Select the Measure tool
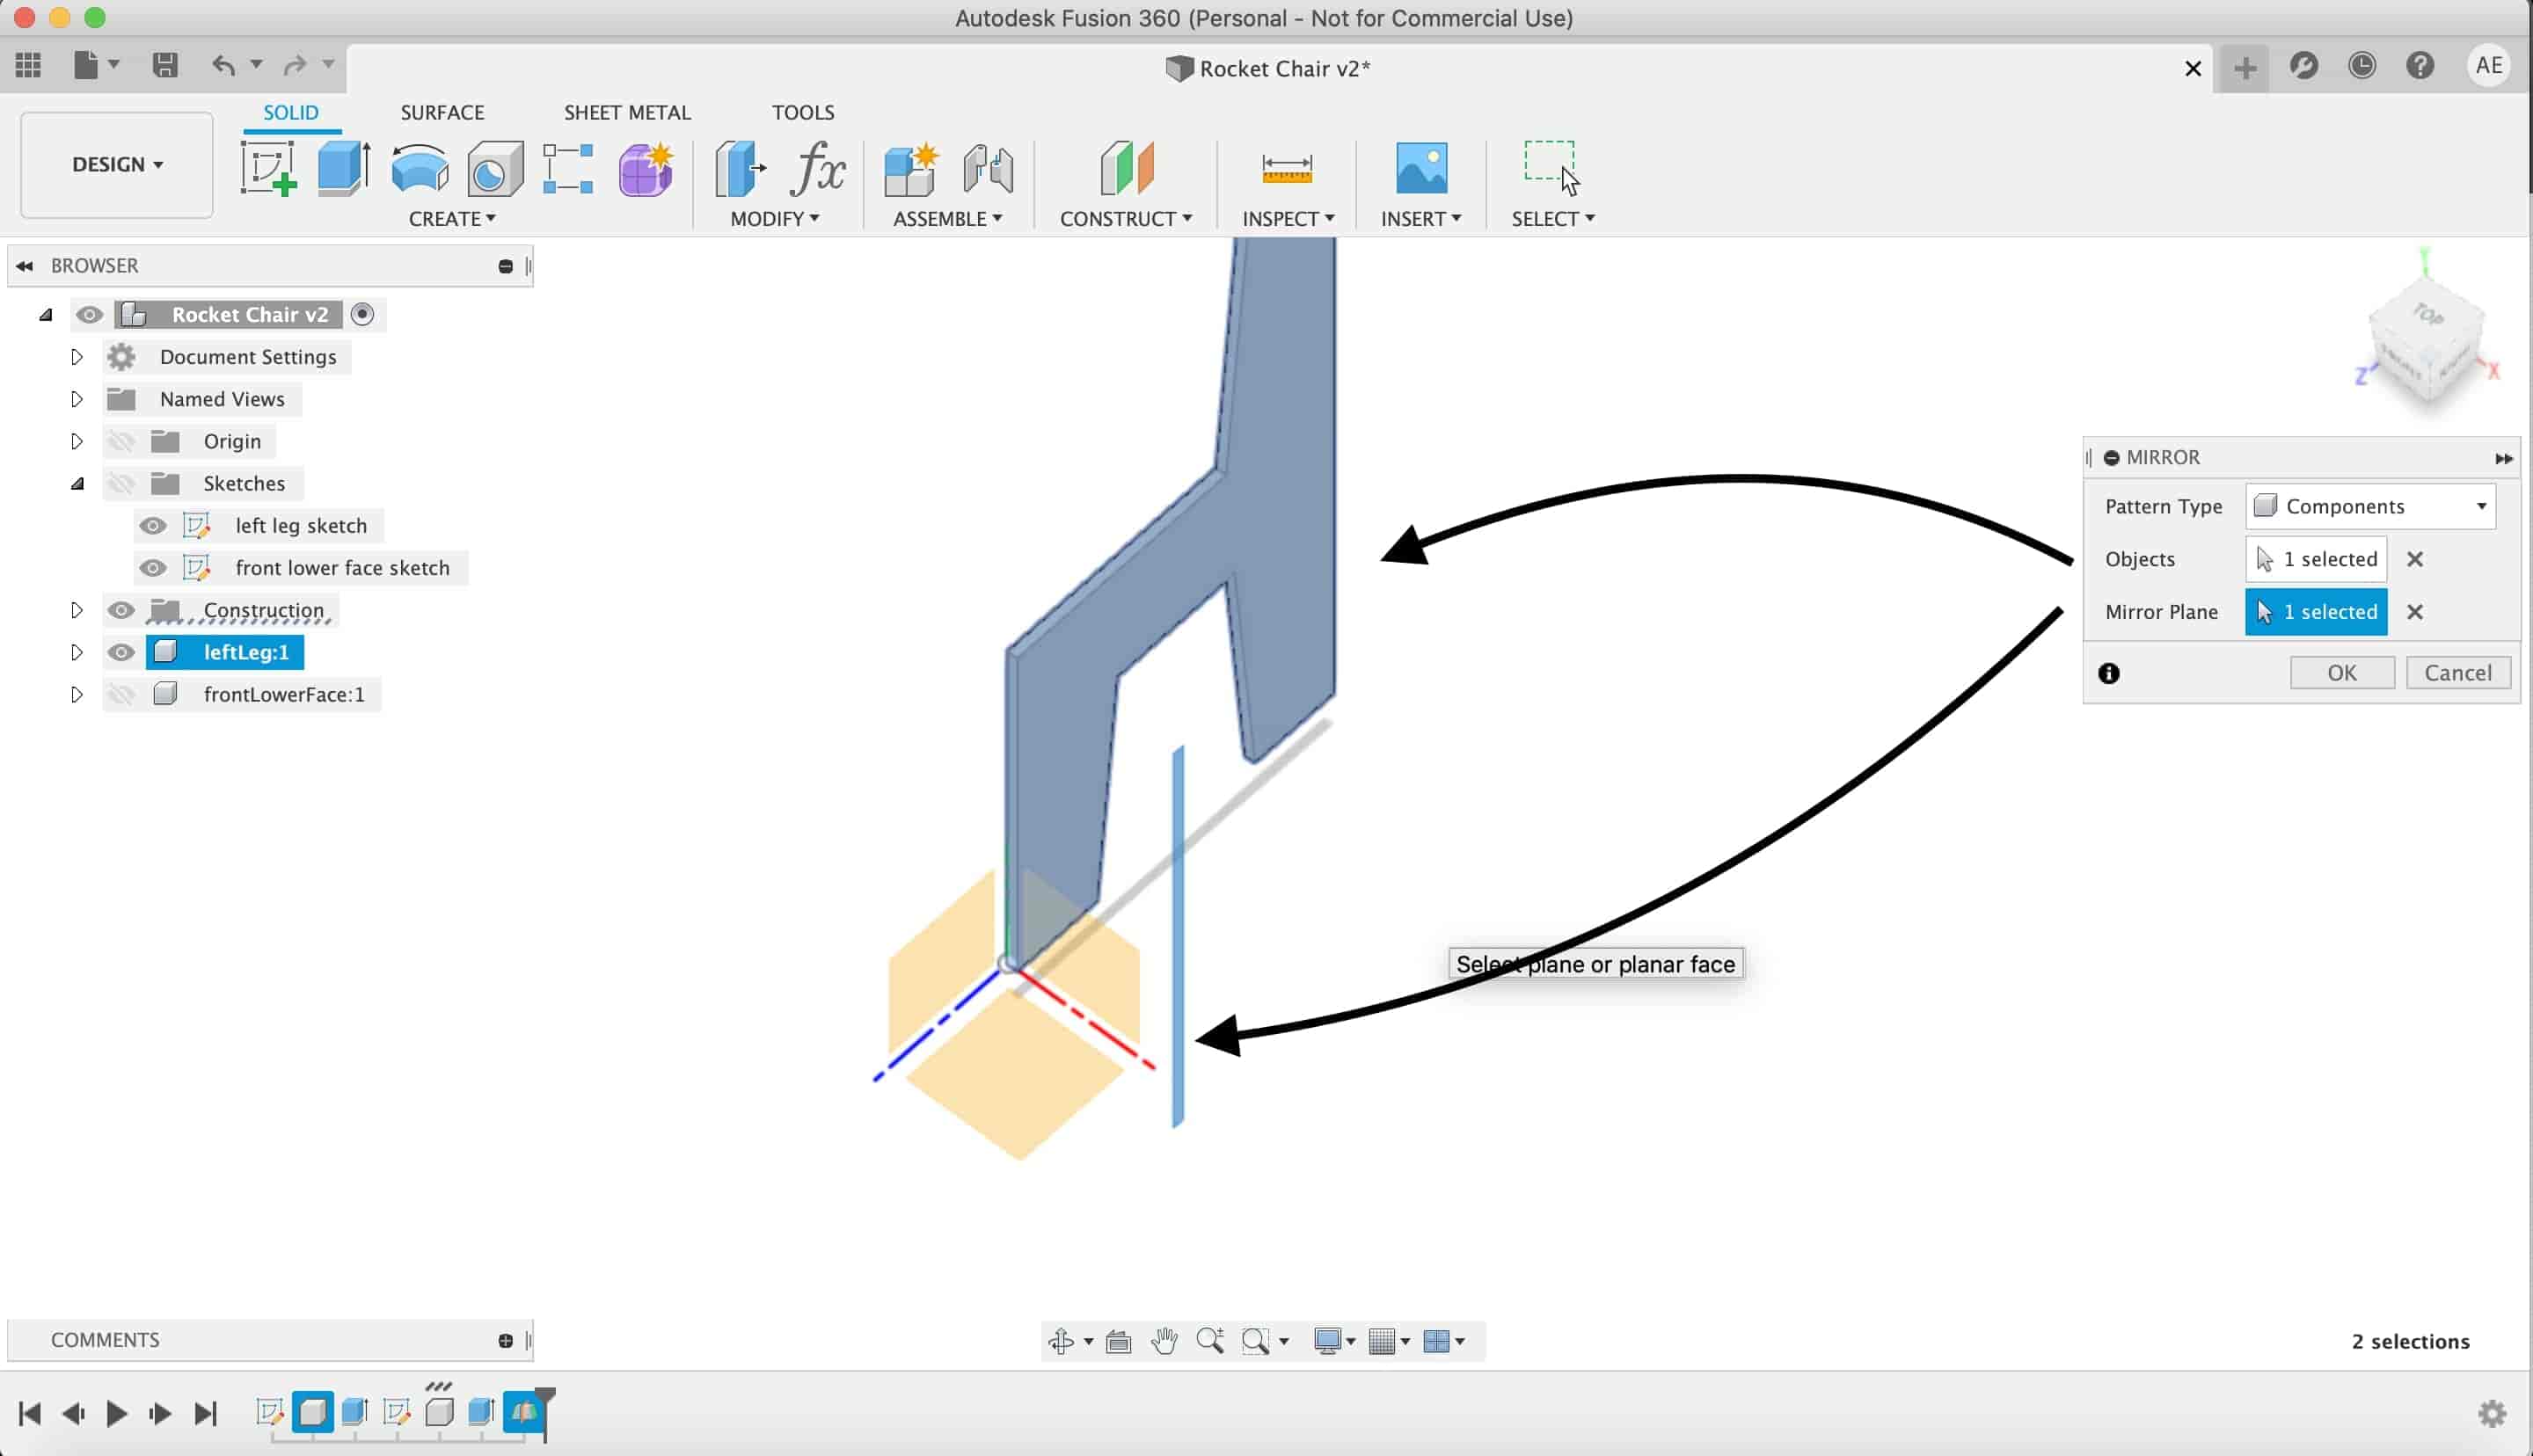This screenshot has height=1456, width=2533. tap(1287, 168)
